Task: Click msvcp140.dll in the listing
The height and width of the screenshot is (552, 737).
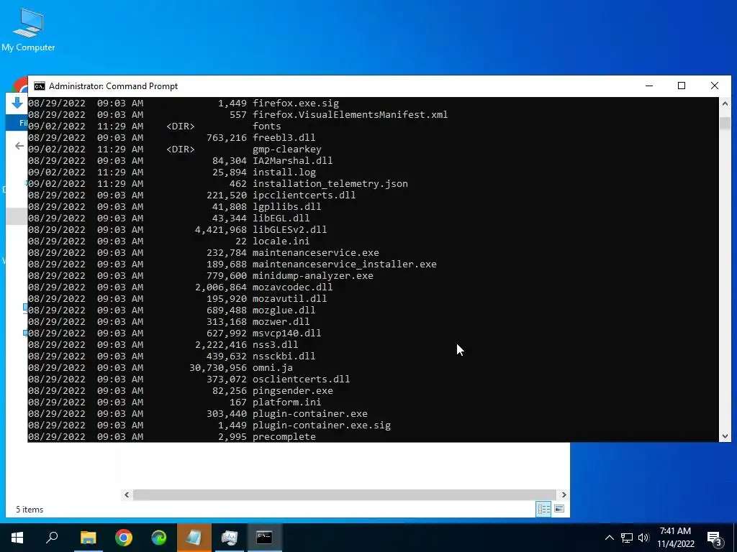Action: [286, 333]
